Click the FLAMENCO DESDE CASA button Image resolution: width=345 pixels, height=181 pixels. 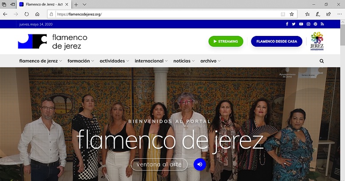(276, 41)
